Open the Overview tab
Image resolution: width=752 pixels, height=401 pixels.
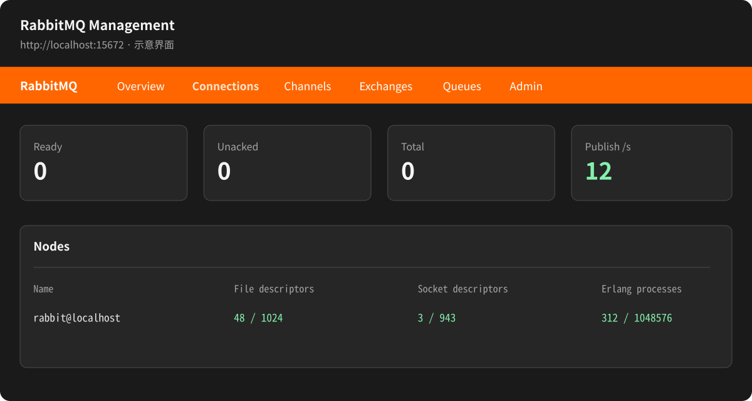(140, 86)
